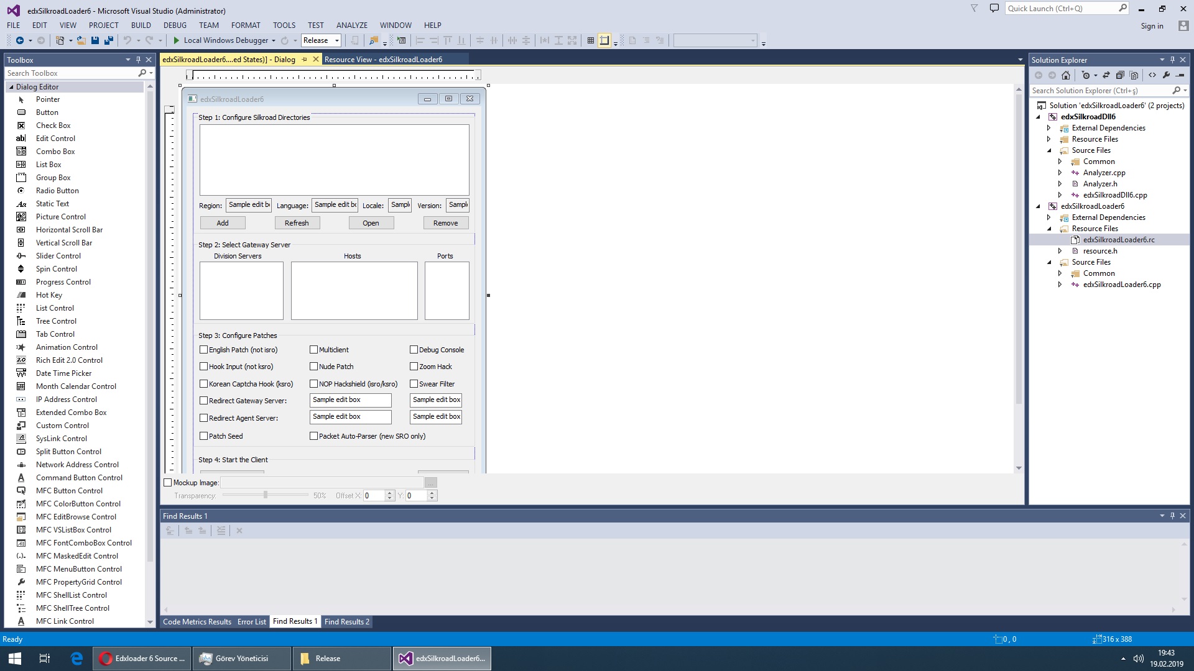Click the notifications filter flag icon
The width and height of the screenshot is (1194, 671).
pos(974,8)
